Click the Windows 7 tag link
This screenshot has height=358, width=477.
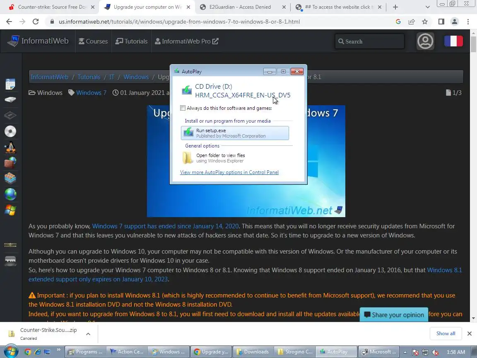click(x=91, y=92)
